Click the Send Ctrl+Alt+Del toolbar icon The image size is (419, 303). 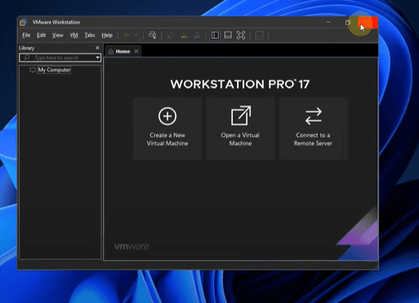[x=152, y=35]
